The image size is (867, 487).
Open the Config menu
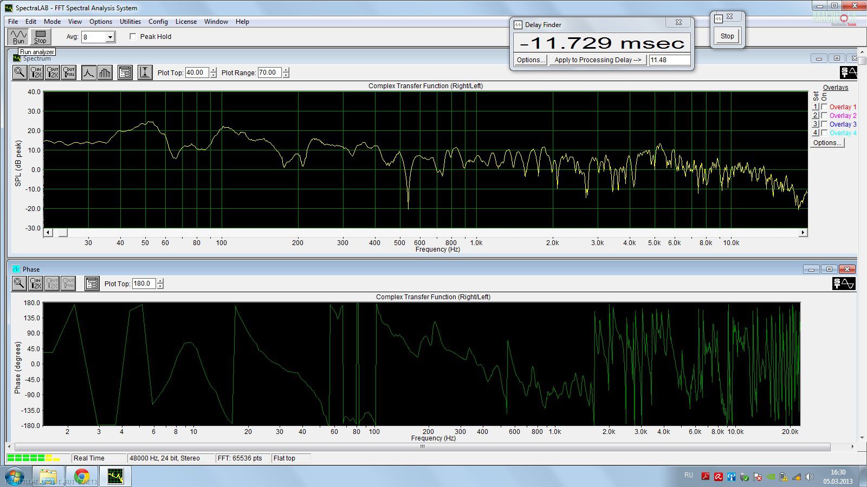point(158,22)
